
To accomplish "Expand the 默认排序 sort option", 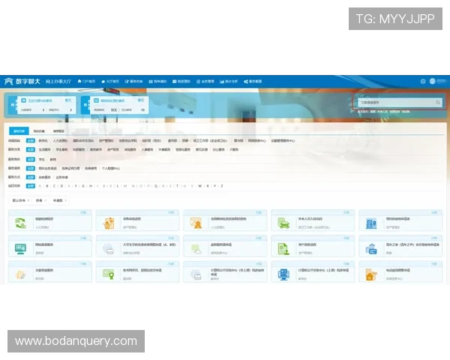I will point(19,200).
